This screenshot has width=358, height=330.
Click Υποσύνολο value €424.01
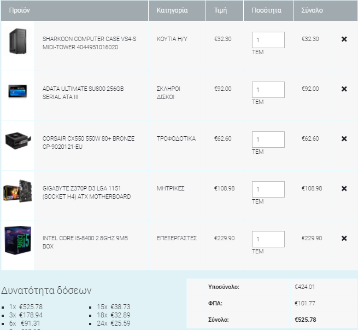click(x=304, y=287)
